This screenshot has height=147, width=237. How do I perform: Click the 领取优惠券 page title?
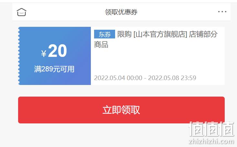121,12
